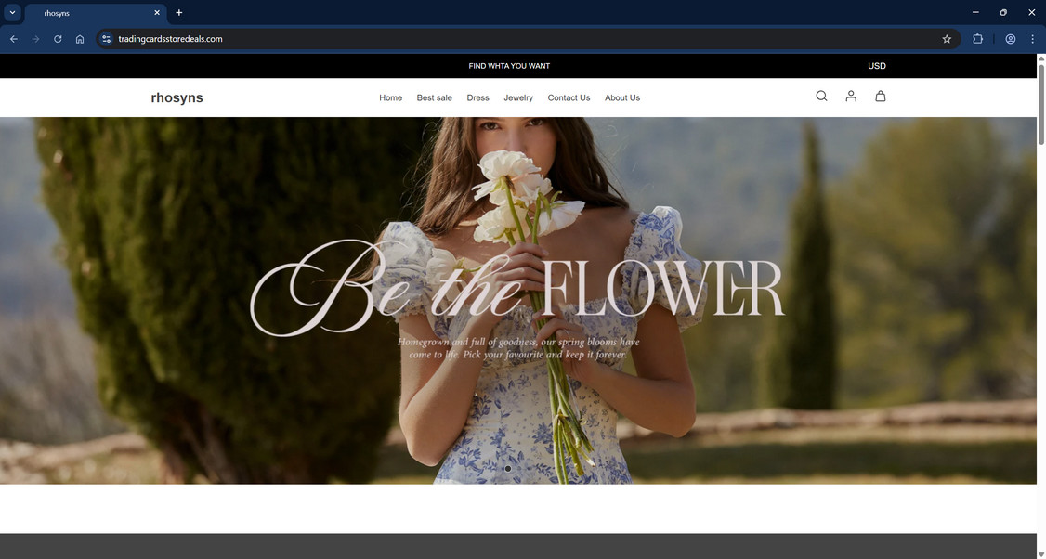
Task: Open a new browser tab
Action: click(x=178, y=13)
